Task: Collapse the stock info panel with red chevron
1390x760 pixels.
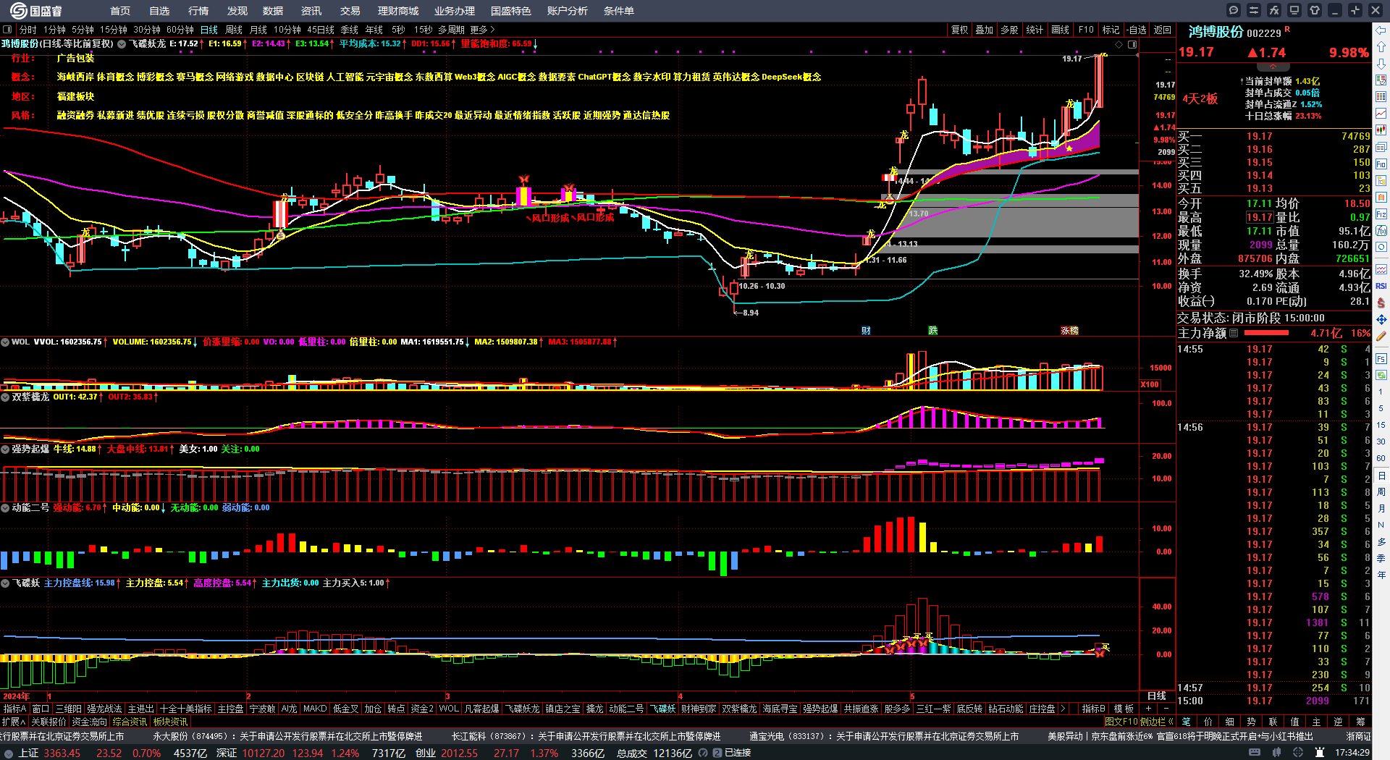Action: tap(1273, 66)
